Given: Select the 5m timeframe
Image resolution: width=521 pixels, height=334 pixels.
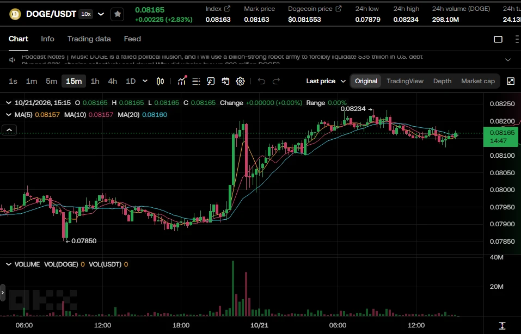Looking at the screenshot, I should point(52,81).
